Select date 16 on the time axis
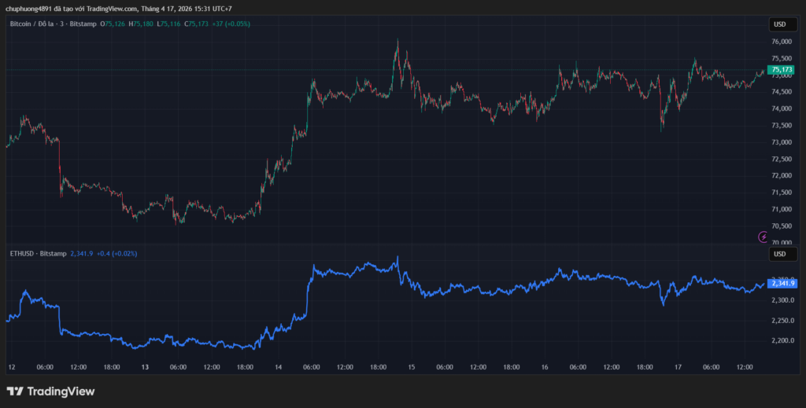This screenshot has height=408, width=806. [x=544, y=367]
